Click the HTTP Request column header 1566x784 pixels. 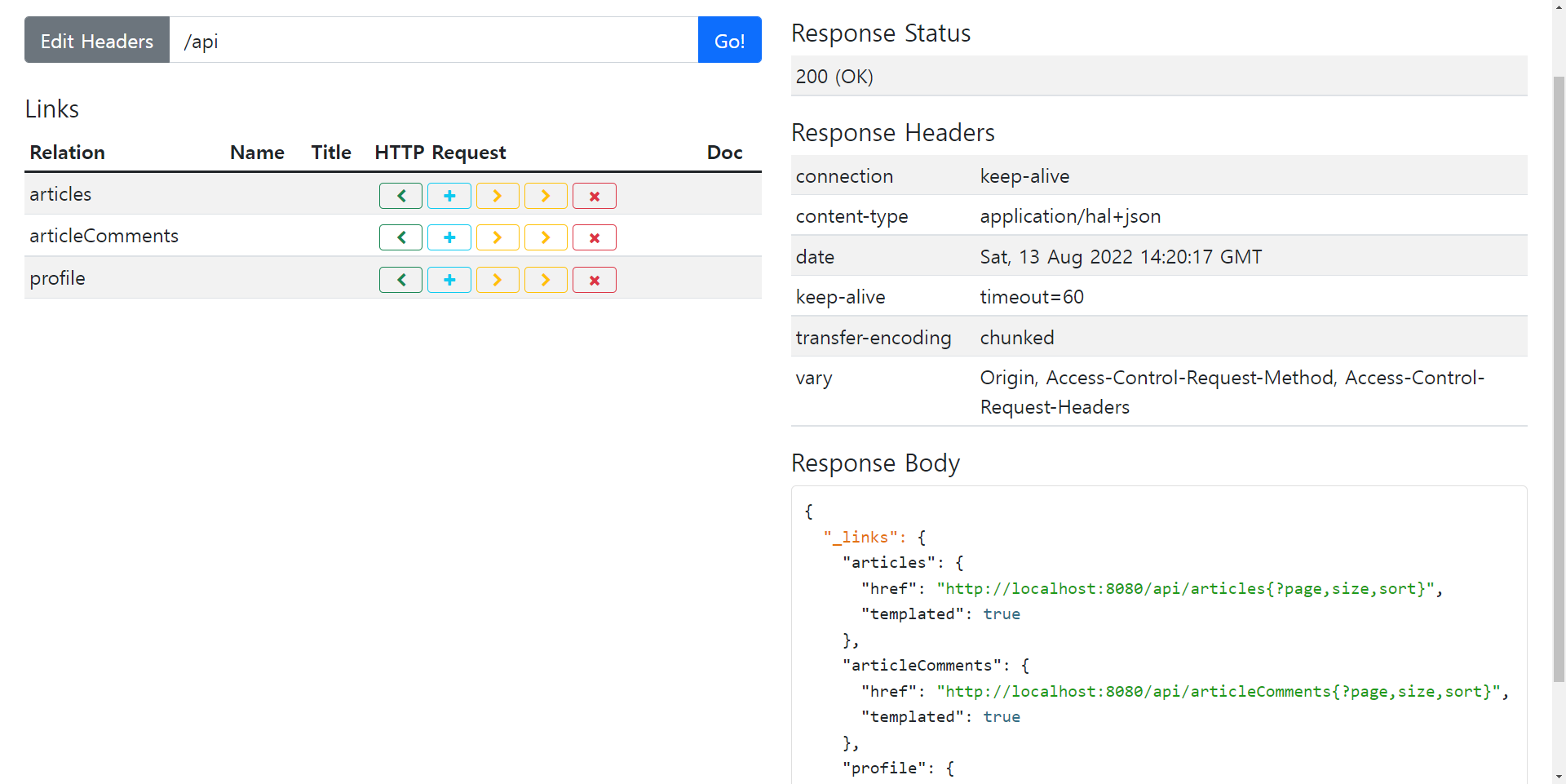440,153
